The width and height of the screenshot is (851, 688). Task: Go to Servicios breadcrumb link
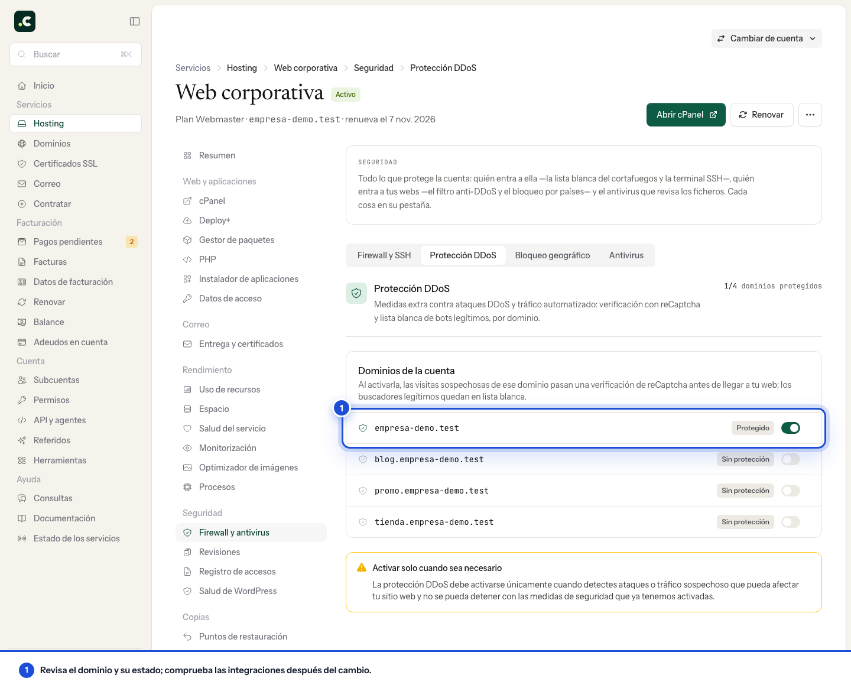click(193, 68)
